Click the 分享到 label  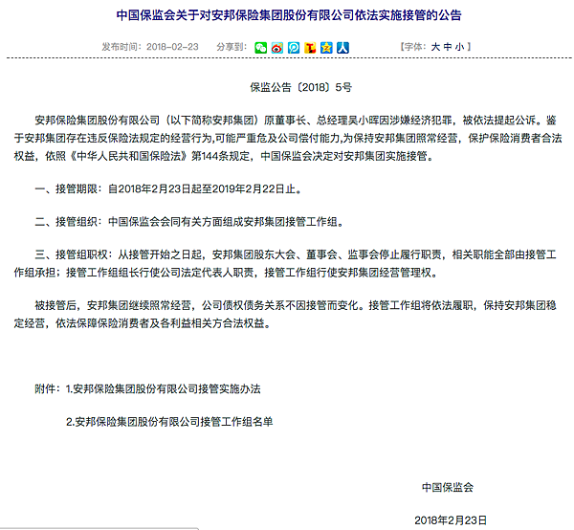tap(232, 47)
